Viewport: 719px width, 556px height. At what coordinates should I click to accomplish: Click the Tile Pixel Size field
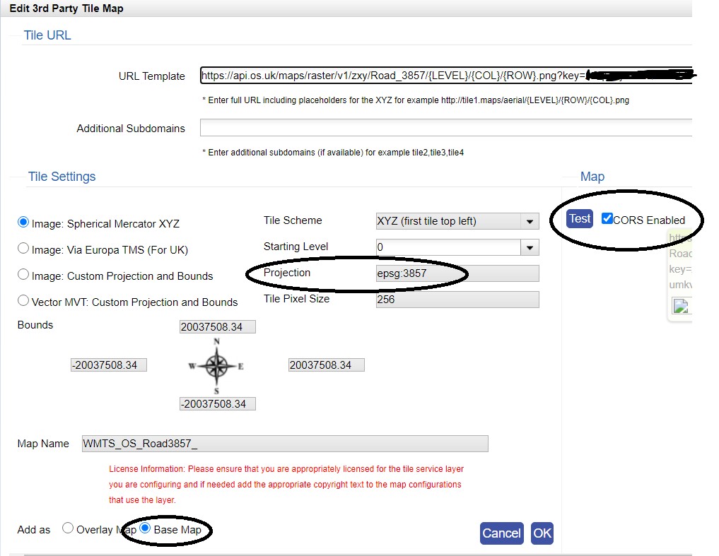(x=457, y=300)
